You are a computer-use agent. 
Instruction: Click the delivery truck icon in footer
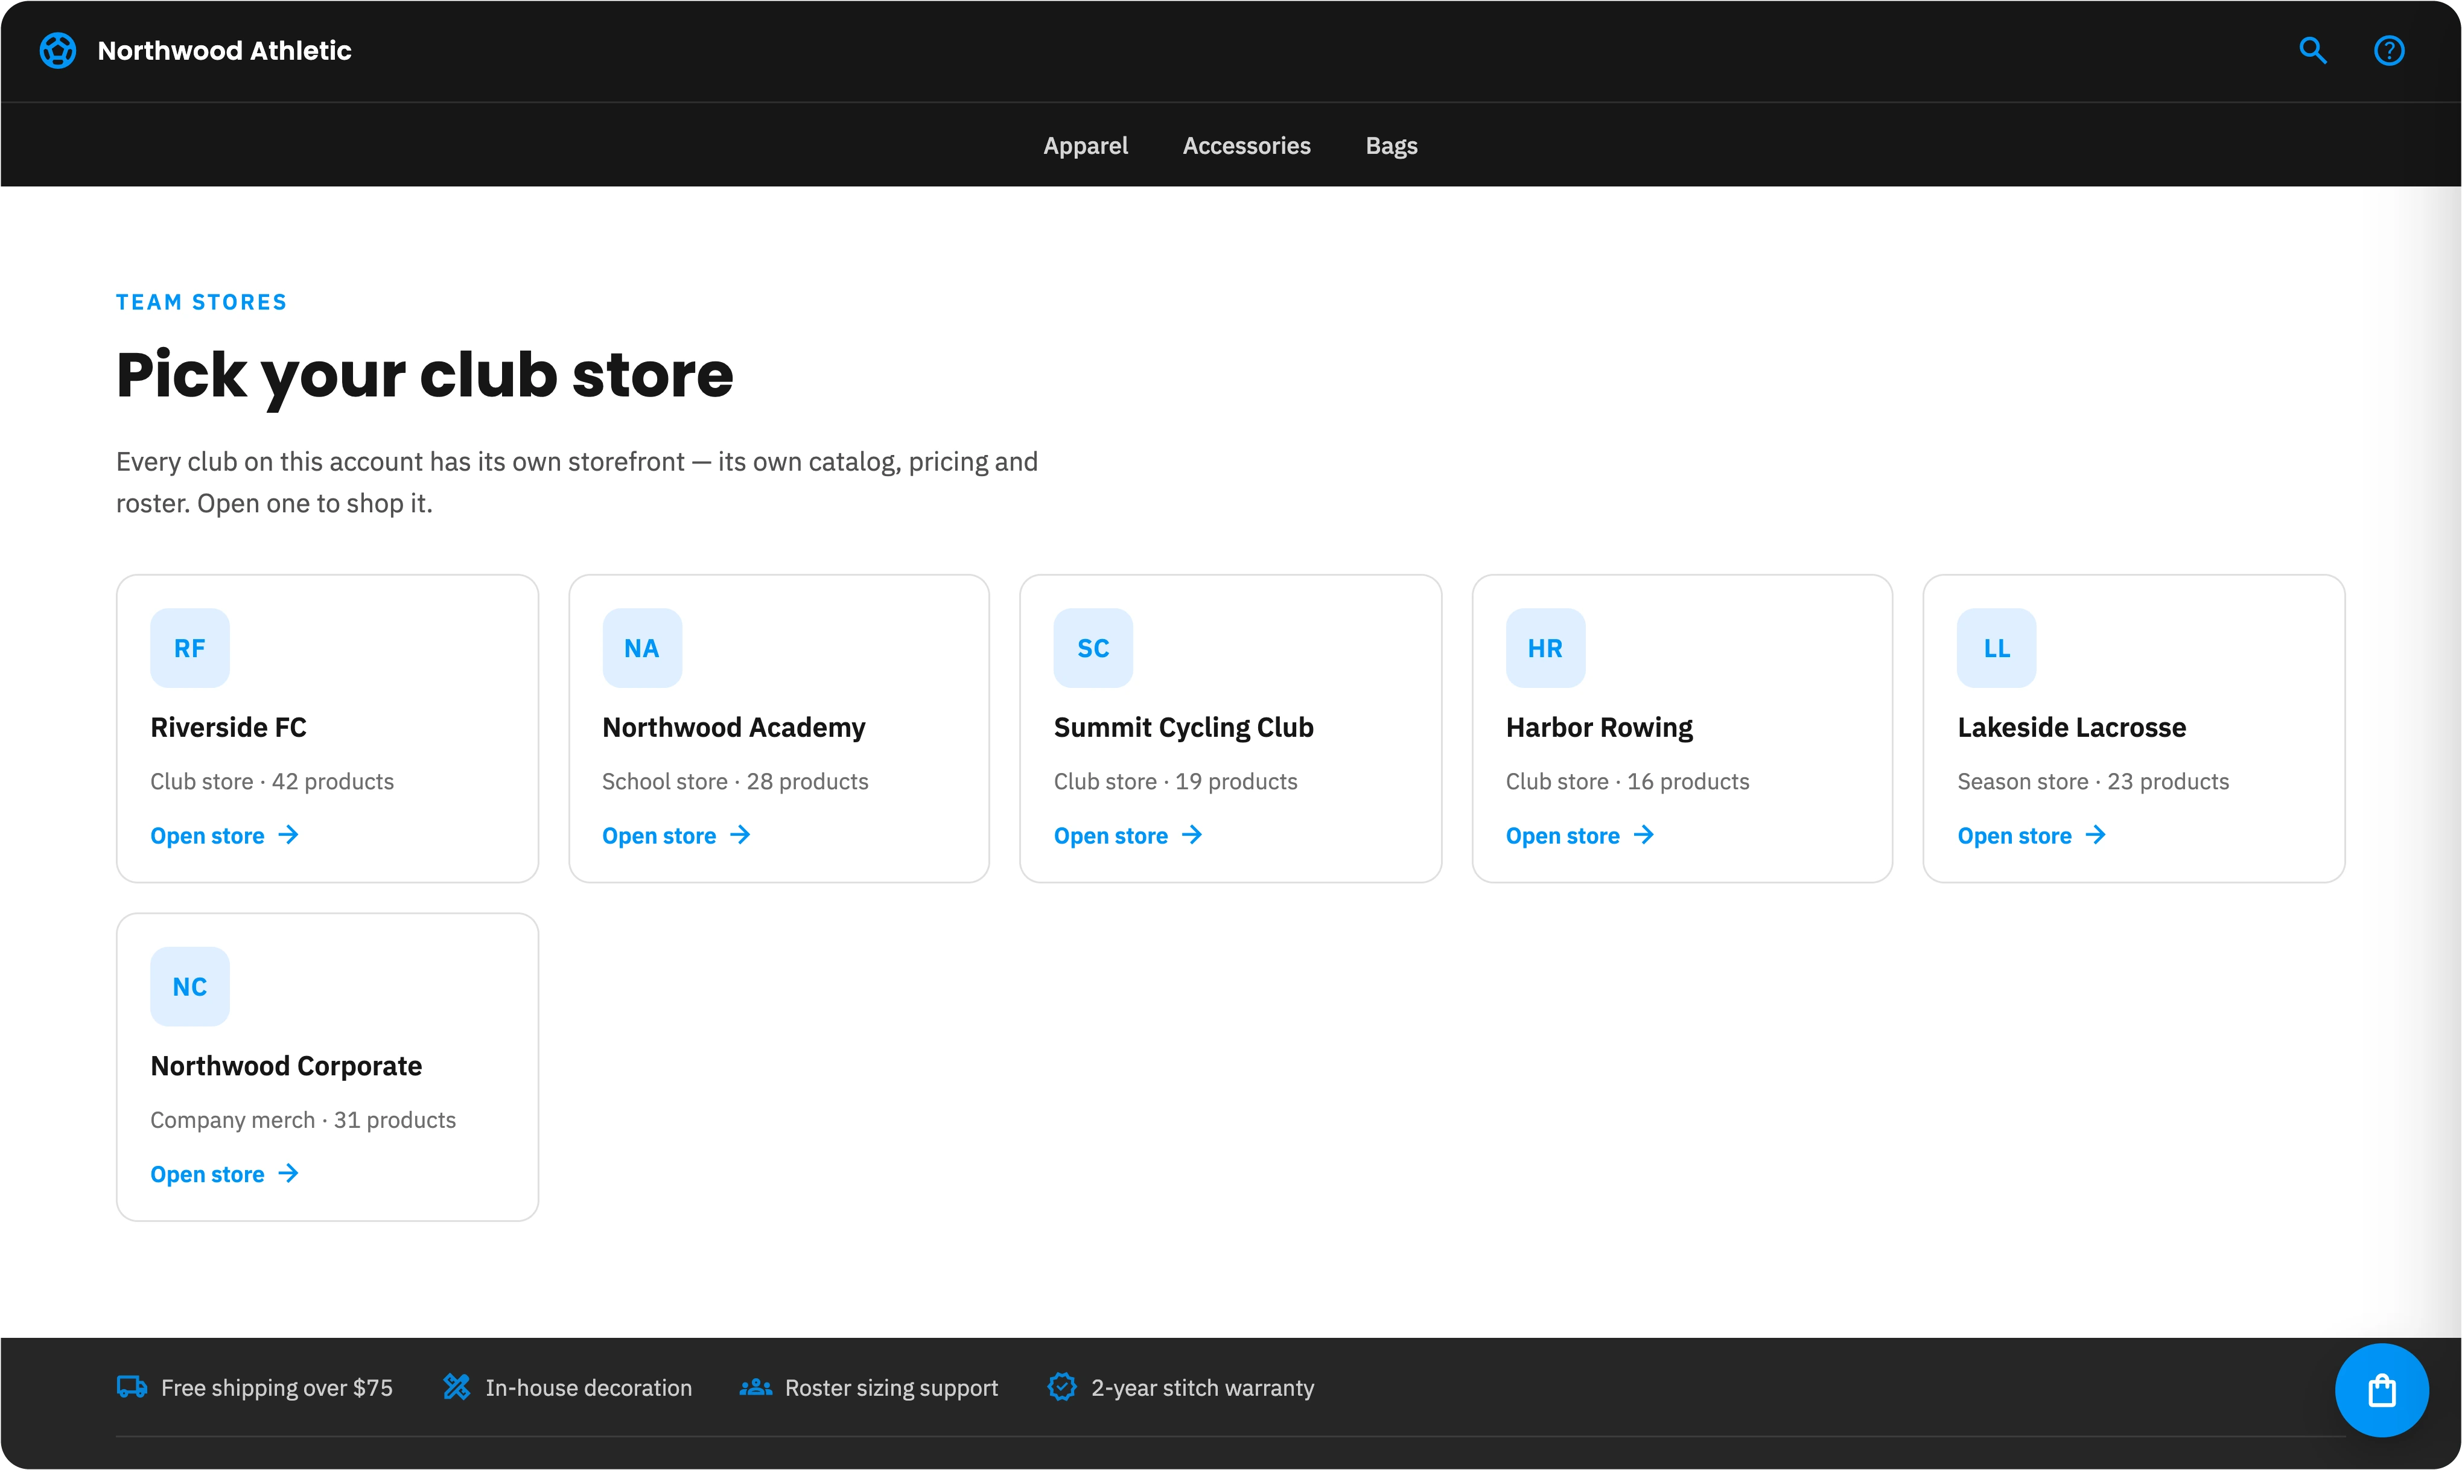(132, 1387)
